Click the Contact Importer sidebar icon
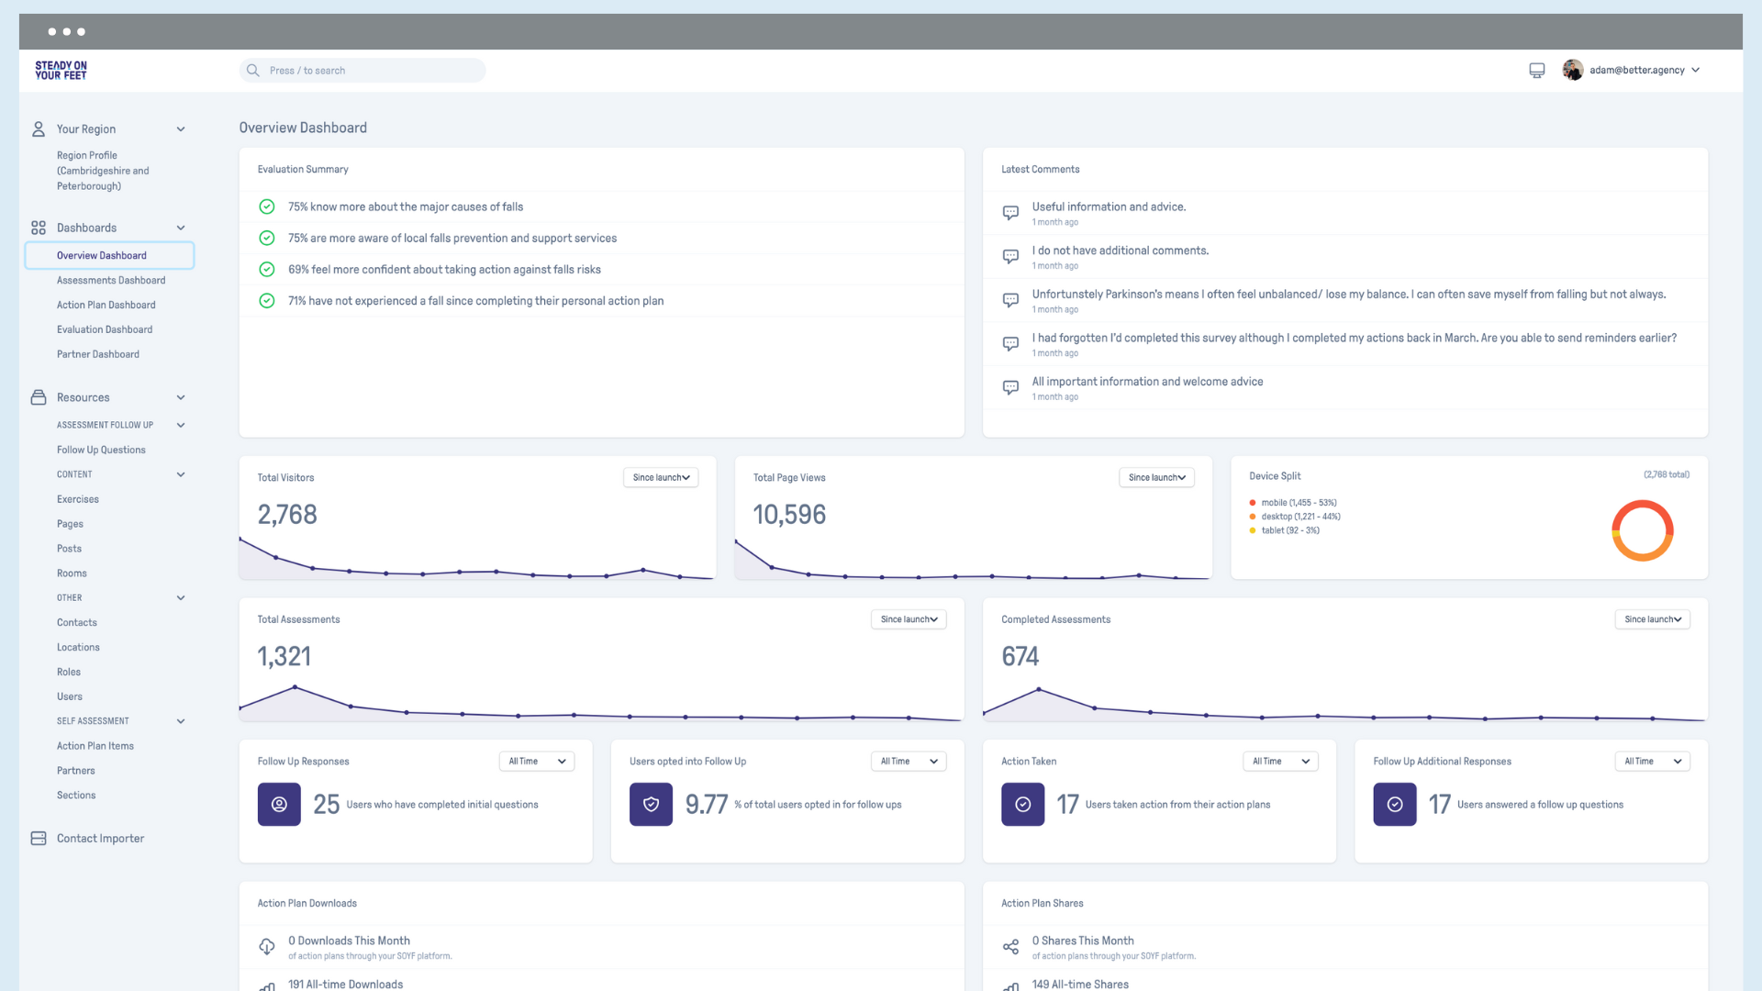This screenshot has height=991, width=1762. (39, 839)
